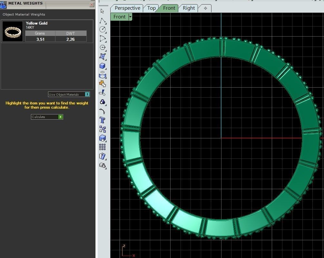324x258 pixels.
Task: Switch to the Perspective viewport tab
Action: click(x=127, y=8)
